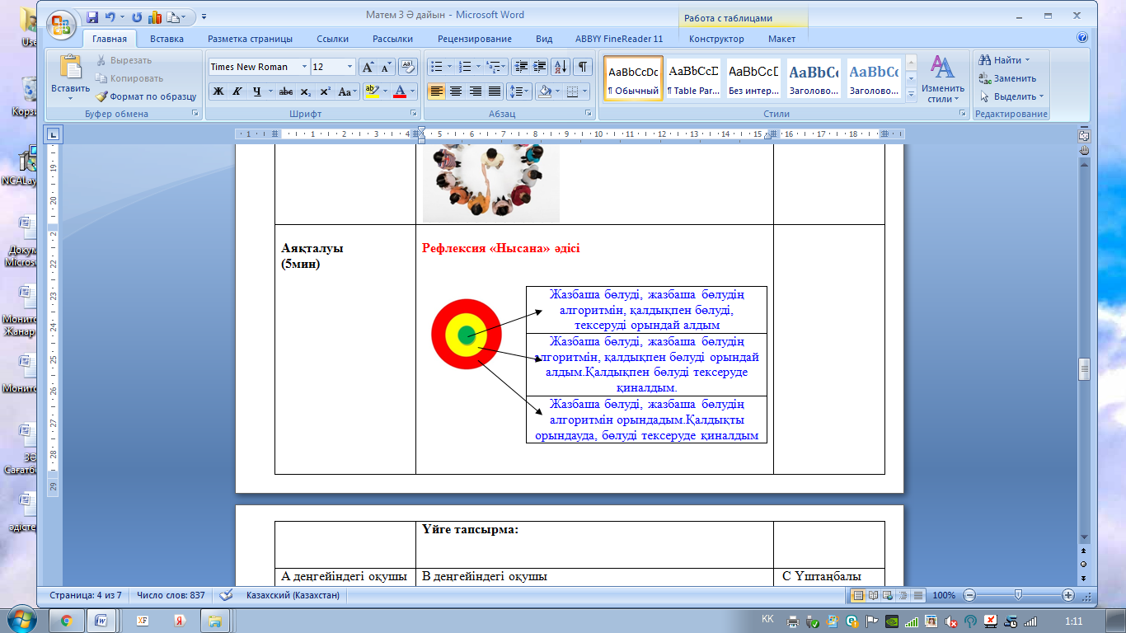The width and height of the screenshot is (1126, 633).
Task: Save the document from the quick access toolbar
Action: coord(91,16)
